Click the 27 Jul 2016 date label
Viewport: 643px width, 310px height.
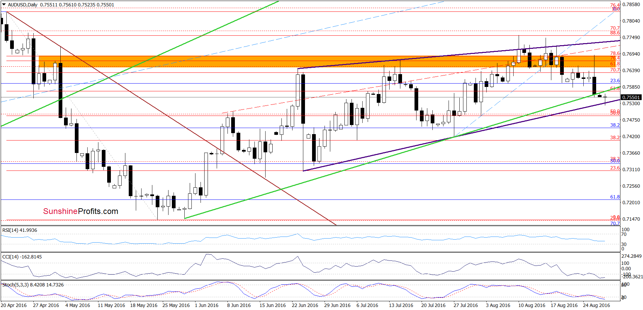tap(466, 305)
